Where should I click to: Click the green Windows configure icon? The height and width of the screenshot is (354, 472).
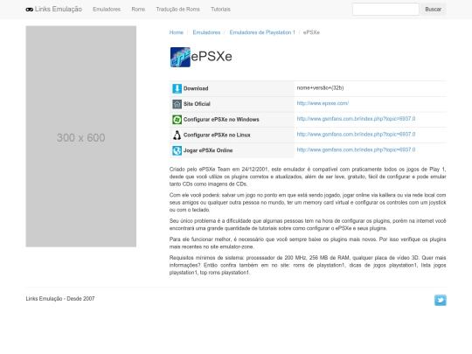coord(177,120)
